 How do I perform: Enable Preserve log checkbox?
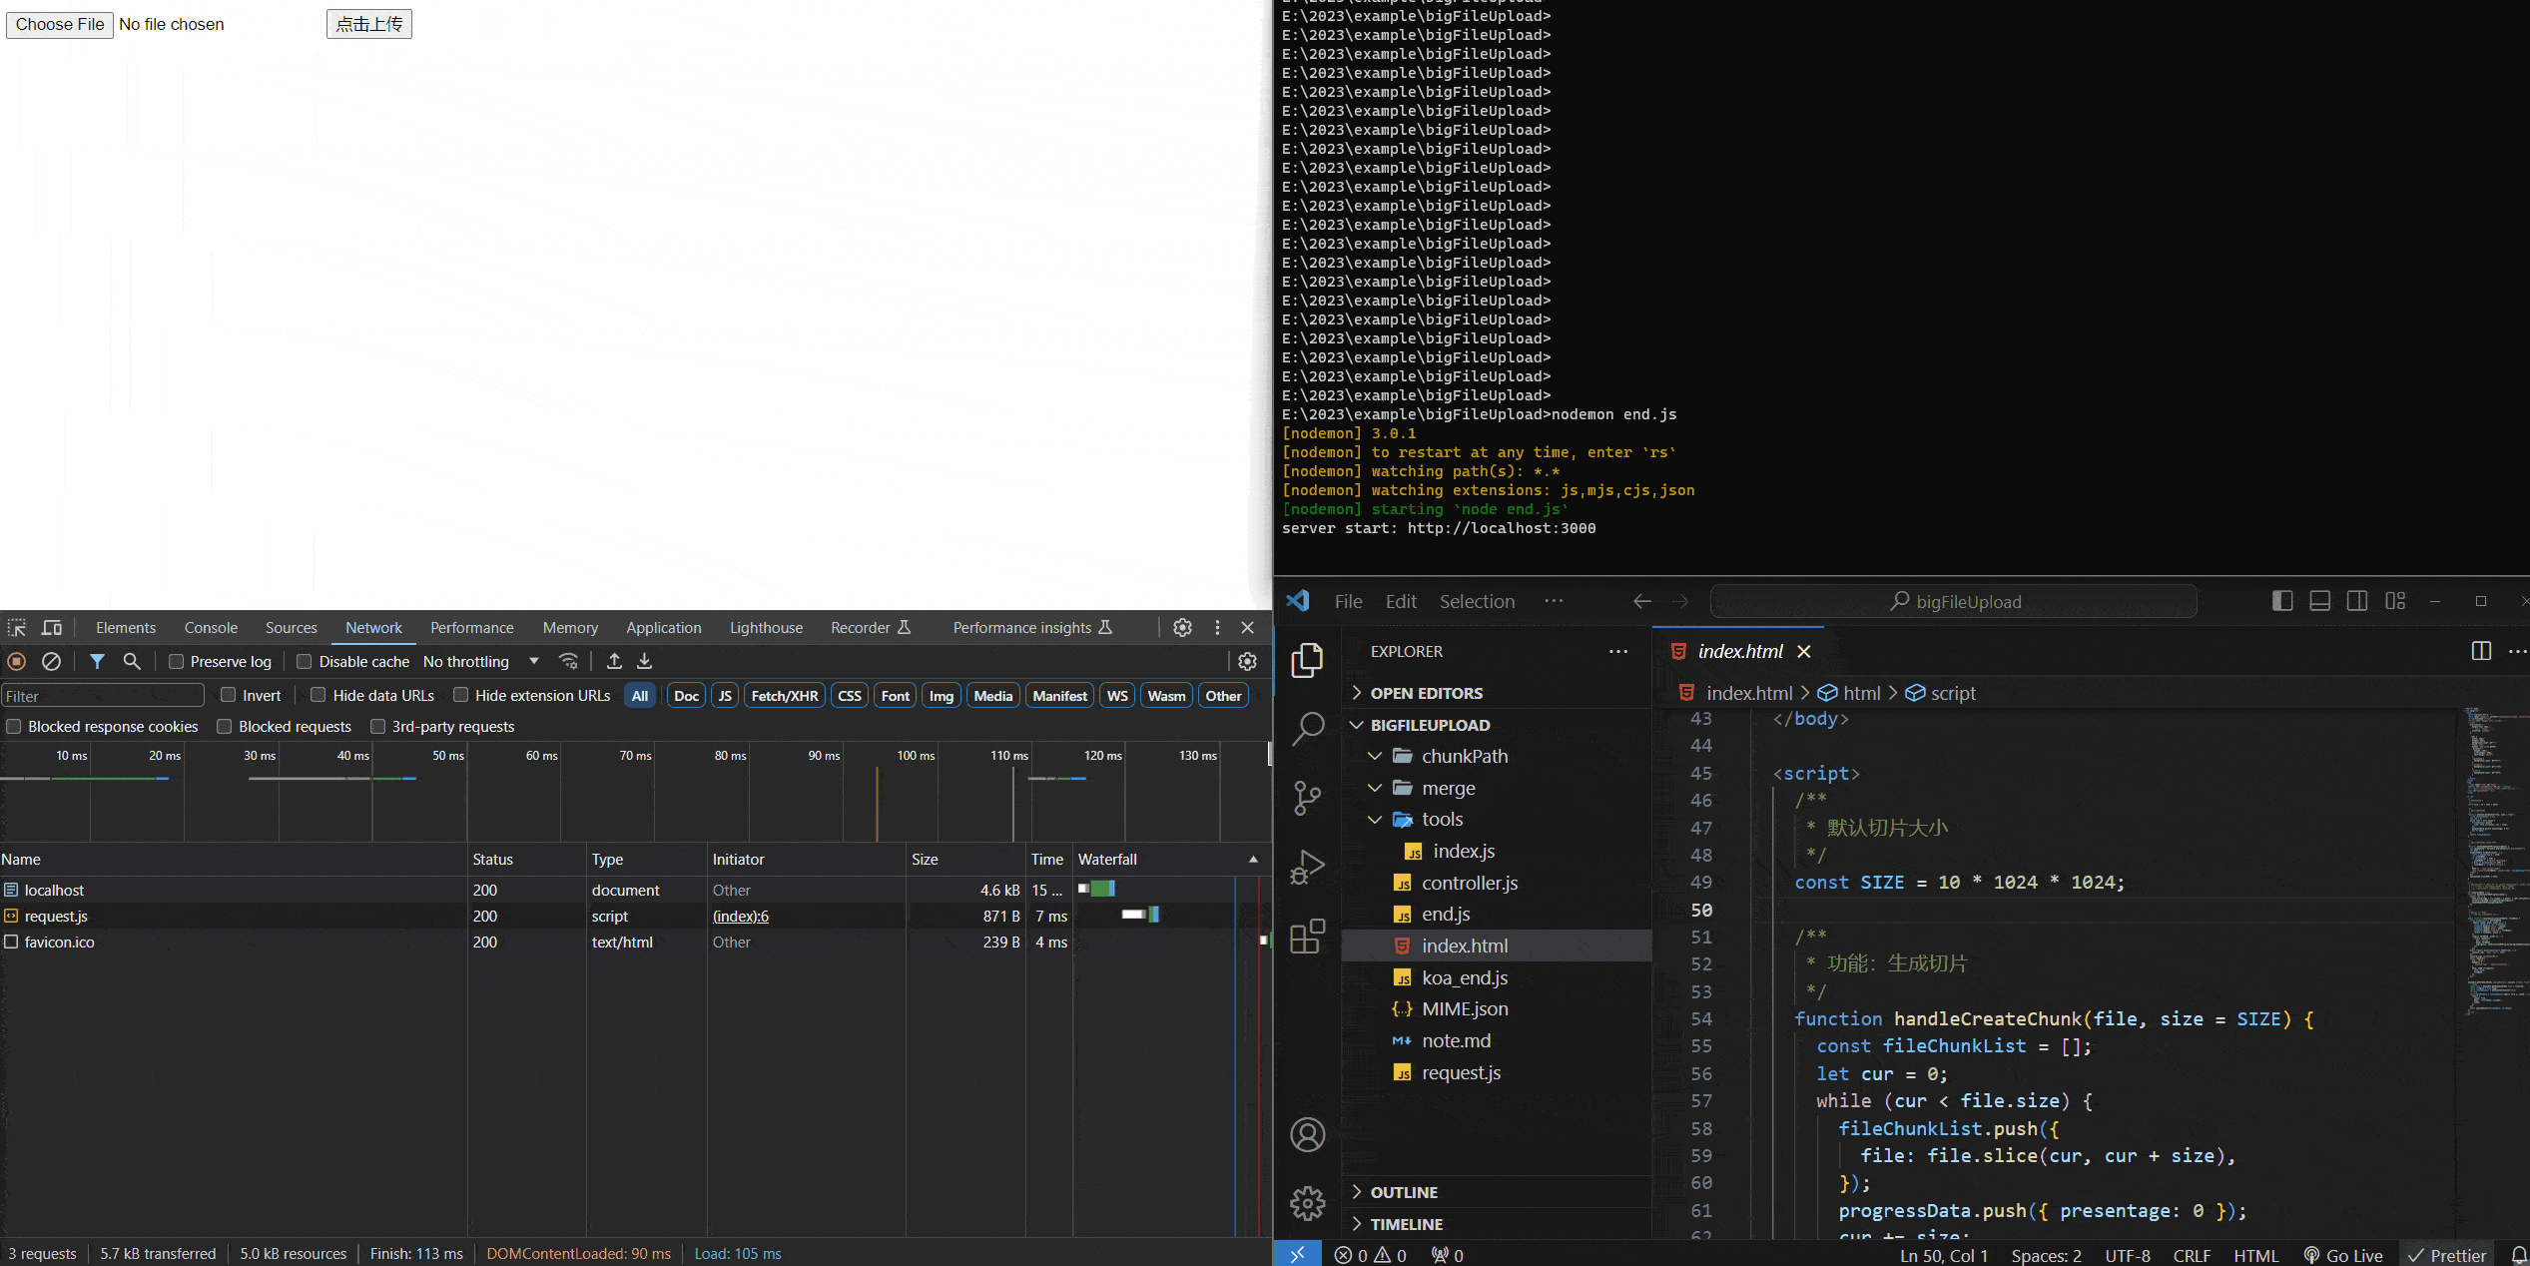(x=176, y=661)
